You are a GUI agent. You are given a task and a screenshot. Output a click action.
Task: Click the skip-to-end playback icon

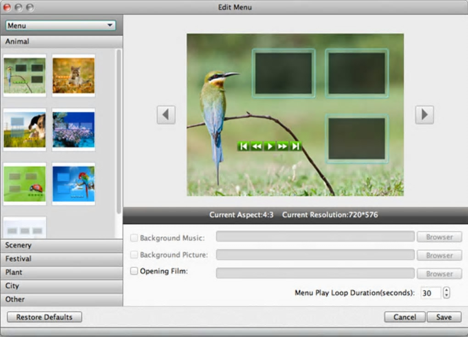pos(295,147)
